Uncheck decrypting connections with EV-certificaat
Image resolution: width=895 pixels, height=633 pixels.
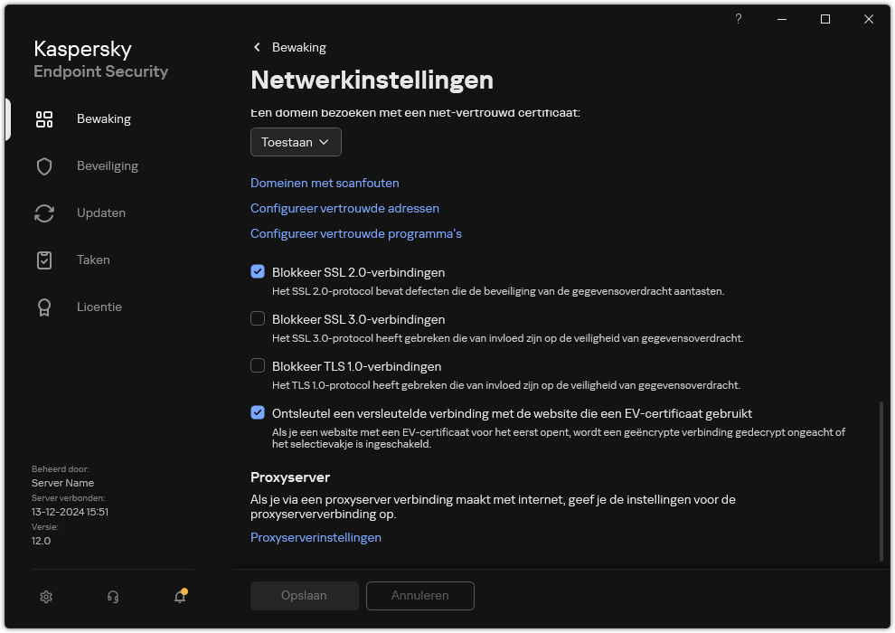(258, 412)
